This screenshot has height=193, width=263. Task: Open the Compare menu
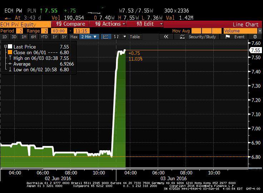click(71, 24)
